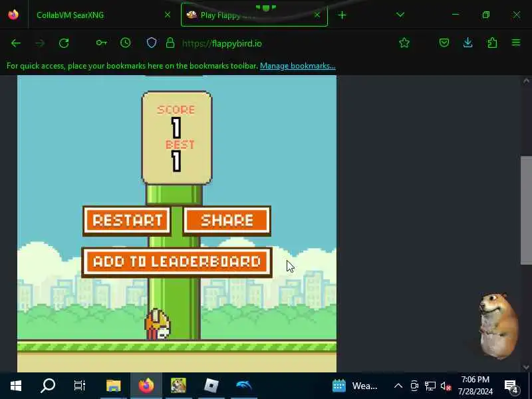
Task: Open the clock showing 7:06 PM
Action: pyautogui.click(x=475, y=386)
